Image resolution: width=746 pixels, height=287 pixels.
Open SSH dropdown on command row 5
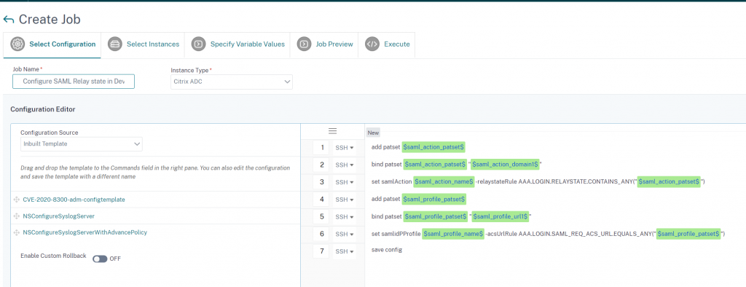point(345,217)
